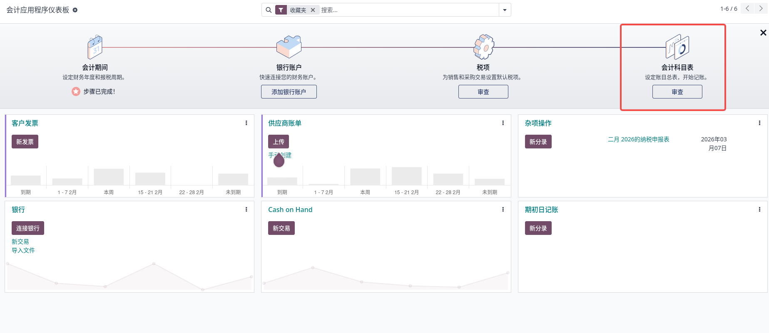Expand the search options dropdown arrow
Screen dimensions: 769x333
coord(505,10)
